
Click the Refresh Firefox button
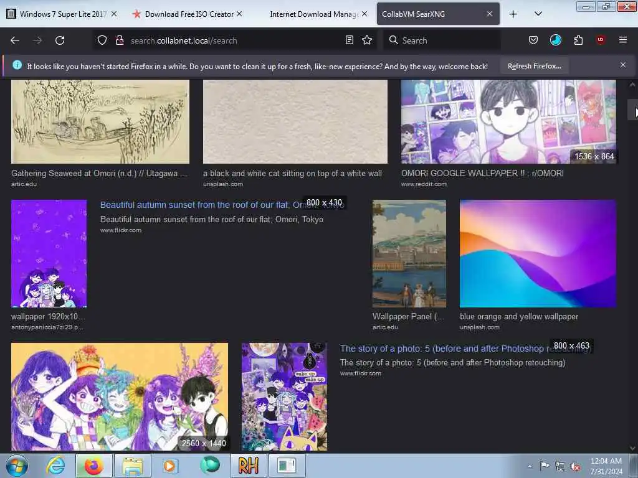534,66
